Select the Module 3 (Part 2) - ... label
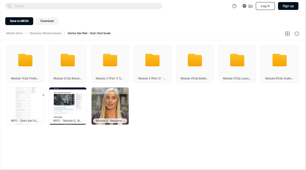Image resolution: width=306 pixels, height=170 pixels. click(x=152, y=78)
